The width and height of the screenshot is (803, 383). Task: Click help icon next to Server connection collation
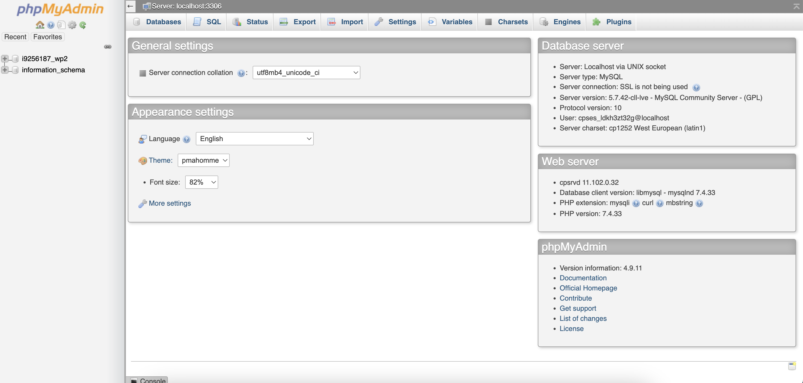tap(241, 73)
